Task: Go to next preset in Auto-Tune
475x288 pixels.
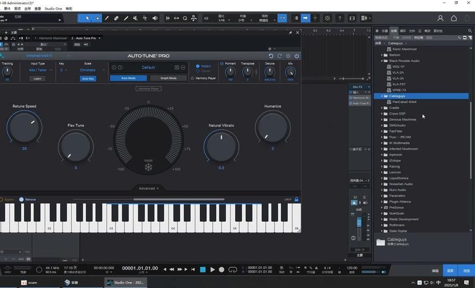Action: click(120, 67)
